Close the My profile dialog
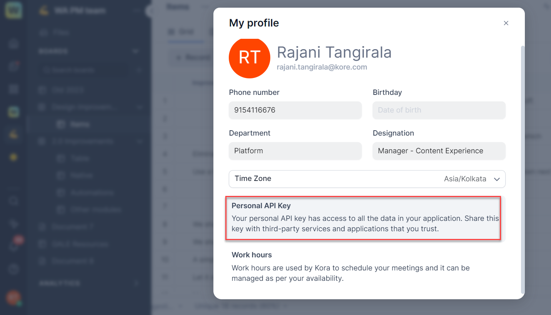The image size is (551, 315). [506, 23]
